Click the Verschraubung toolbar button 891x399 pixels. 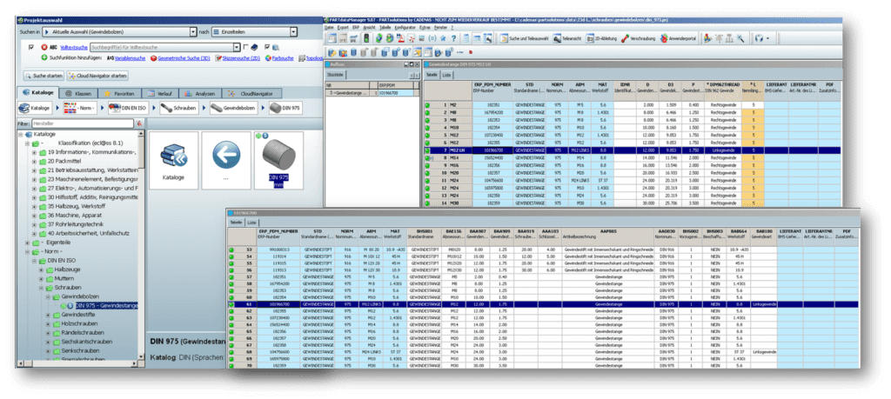[639, 38]
